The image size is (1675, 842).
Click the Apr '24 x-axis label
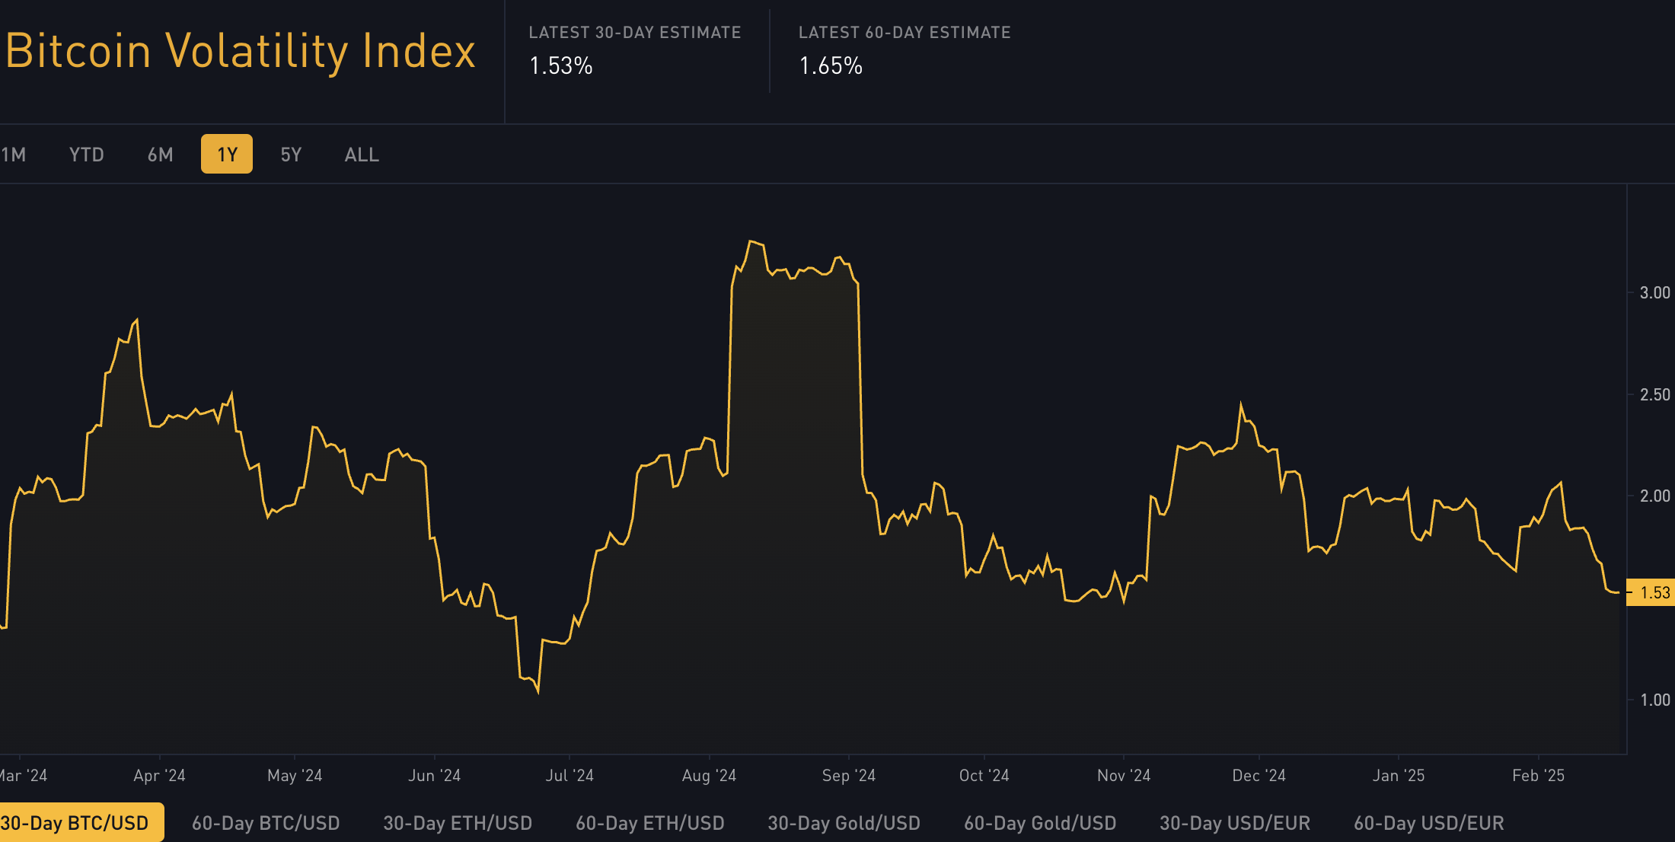[x=159, y=776]
